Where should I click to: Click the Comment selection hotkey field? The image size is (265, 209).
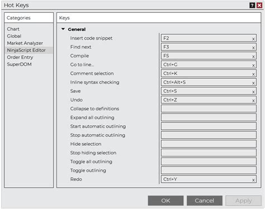point(209,73)
